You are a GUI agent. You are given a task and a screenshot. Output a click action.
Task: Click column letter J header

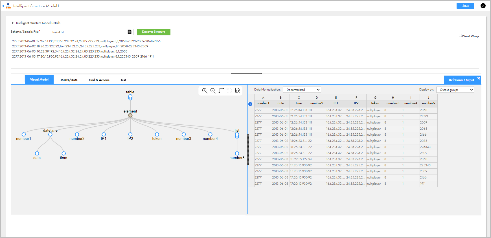click(429, 98)
